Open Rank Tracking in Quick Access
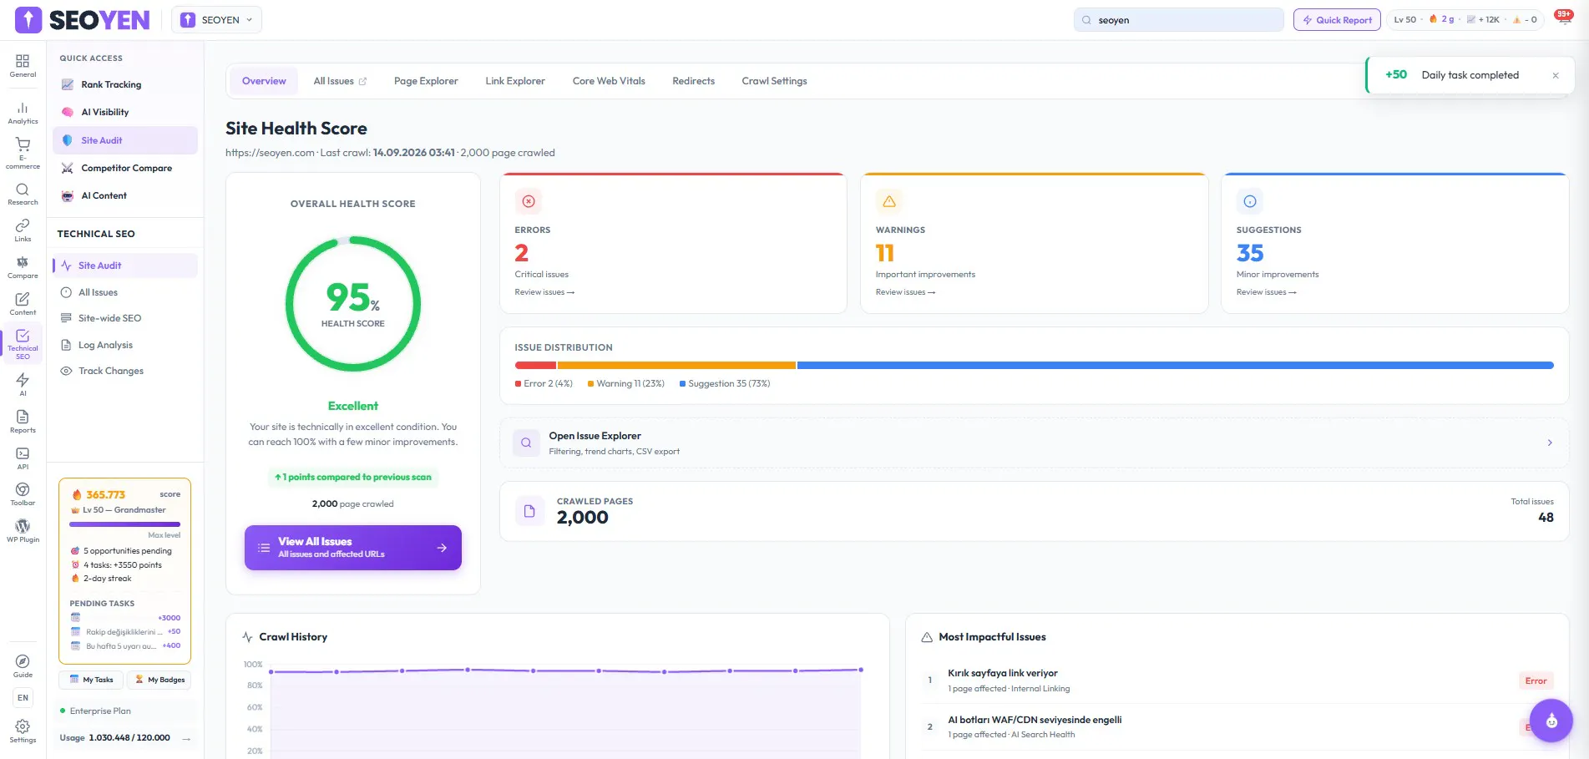 click(x=125, y=84)
